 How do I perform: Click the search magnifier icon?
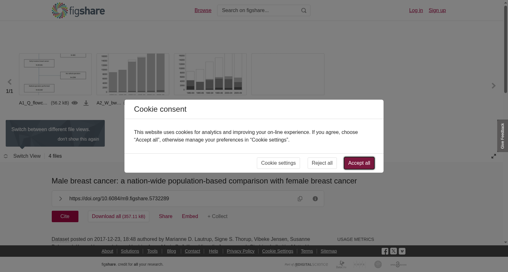point(304,10)
